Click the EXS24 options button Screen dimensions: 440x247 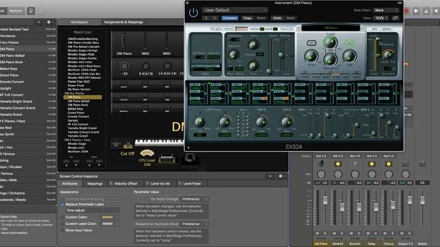pos(386,29)
